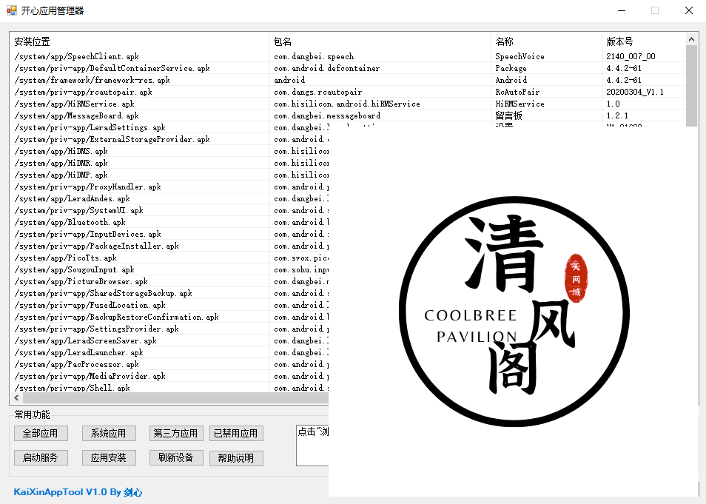Sort by the 包名 column header
Screen dimensions: 706x504
coord(380,41)
